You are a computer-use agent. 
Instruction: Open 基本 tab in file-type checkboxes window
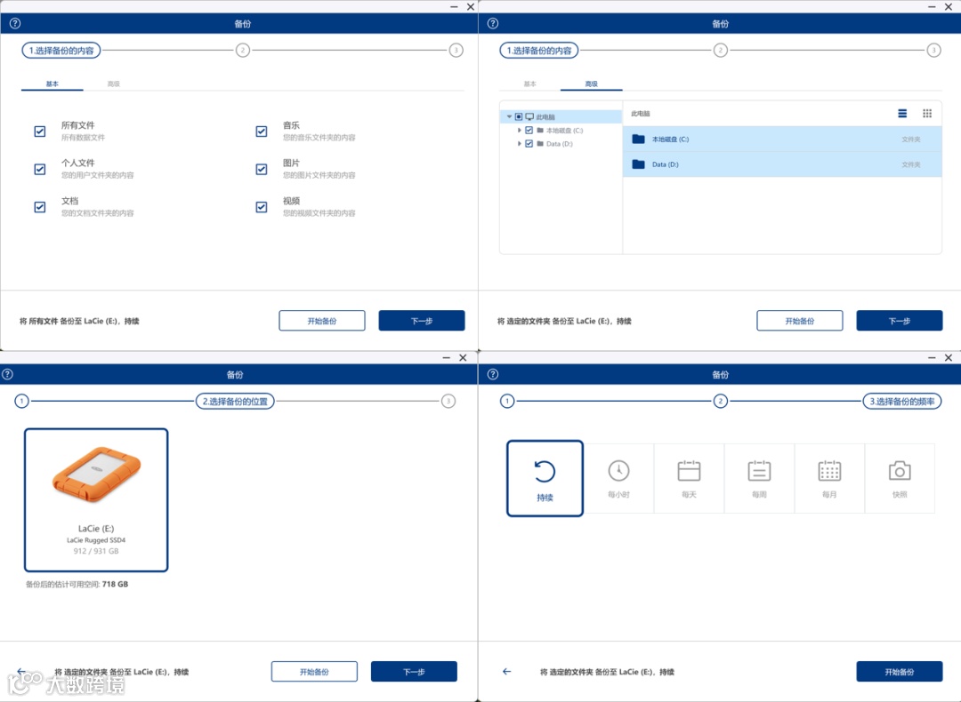tap(52, 84)
